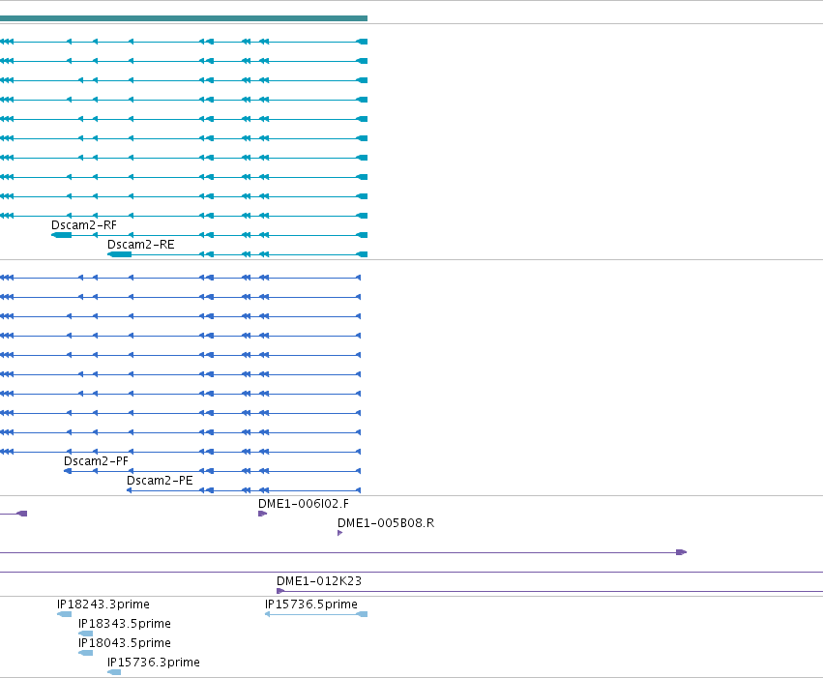Screen dimensions: 823x678
Task: Click the IP15736.5prime left arrow tip
Action: pos(267,614)
